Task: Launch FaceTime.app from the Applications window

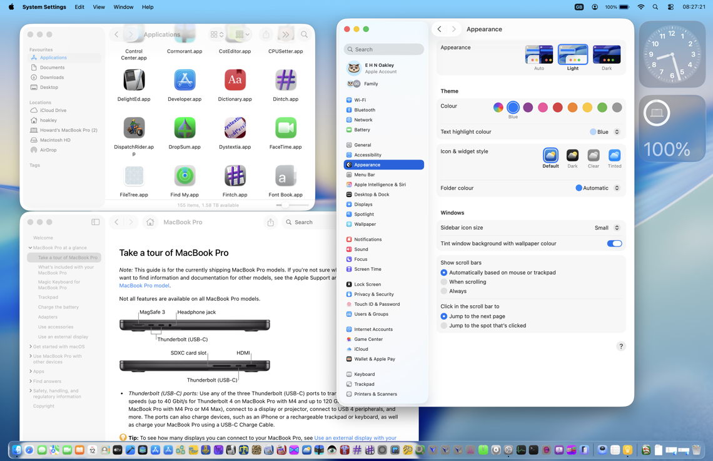Action: coord(285,128)
